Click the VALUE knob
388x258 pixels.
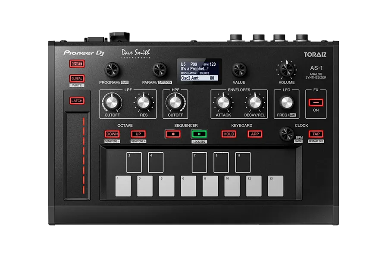pyautogui.click(x=239, y=69)
